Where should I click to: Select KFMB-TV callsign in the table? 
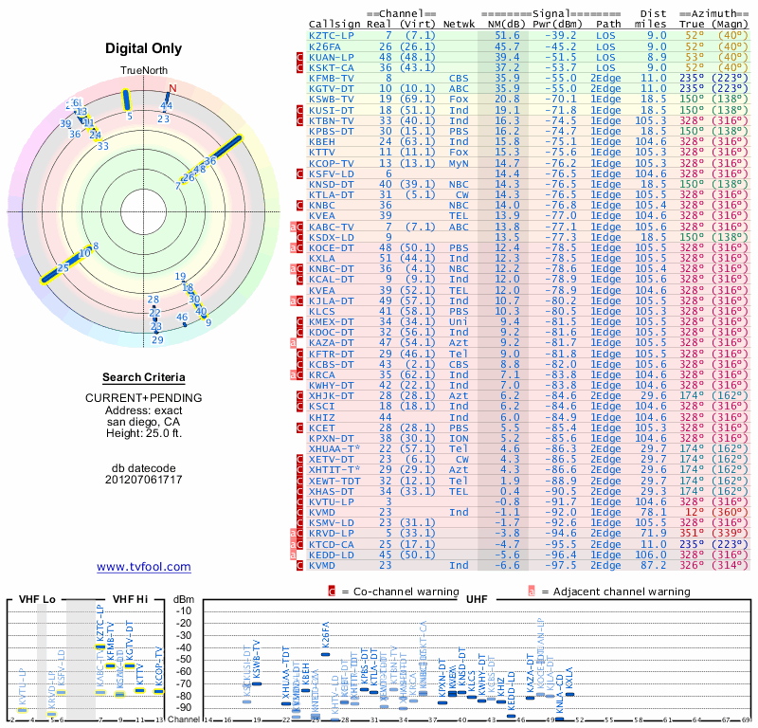[x=331, y=79]
